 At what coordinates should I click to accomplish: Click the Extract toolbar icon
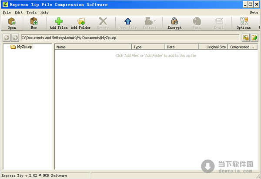click(149, 21)
